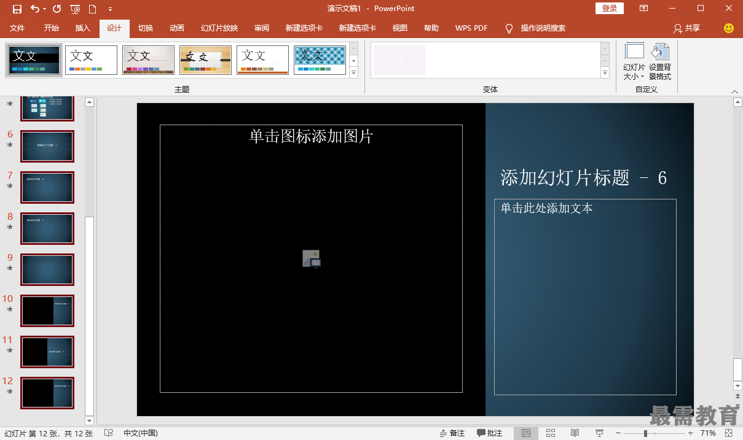Select the dark black theme thumbnail
Image resolution: width=743 pixels, height=440 pixels.
(34, 60)
